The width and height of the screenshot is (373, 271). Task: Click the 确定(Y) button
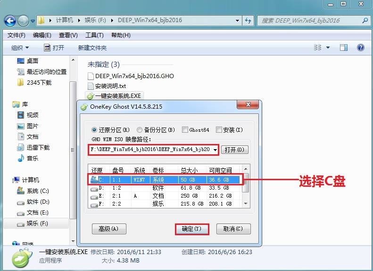191,229
